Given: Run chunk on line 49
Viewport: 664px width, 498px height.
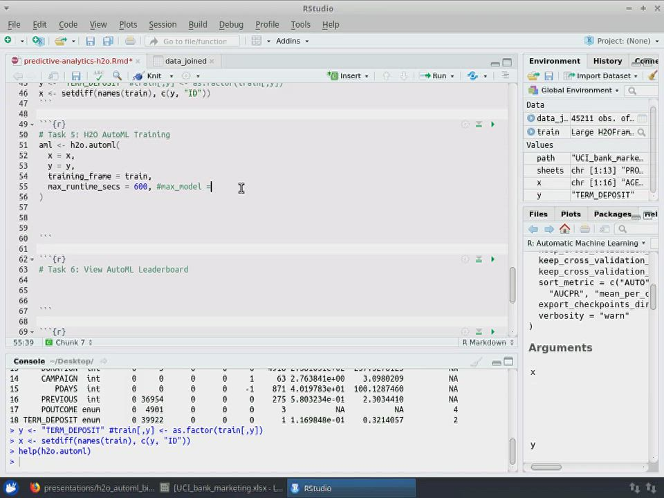Looking at the screenshot, I should [x=492, y=124].
